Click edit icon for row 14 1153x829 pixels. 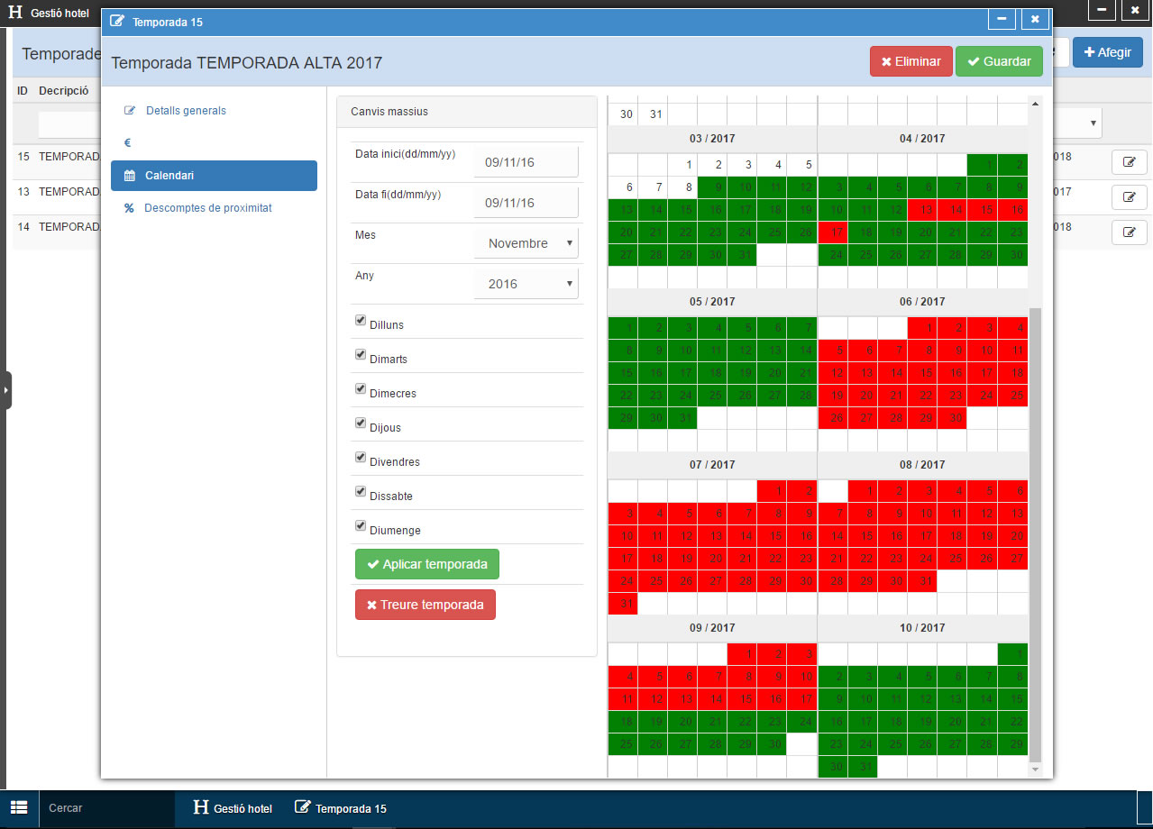pos(1129,232)
